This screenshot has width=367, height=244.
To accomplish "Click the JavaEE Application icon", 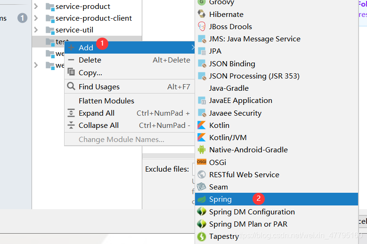I will 202,101.
